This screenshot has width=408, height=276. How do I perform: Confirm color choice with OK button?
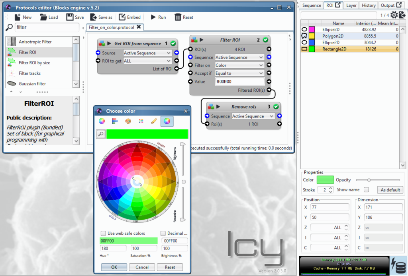pyautogui.click(x=114, y=267)
